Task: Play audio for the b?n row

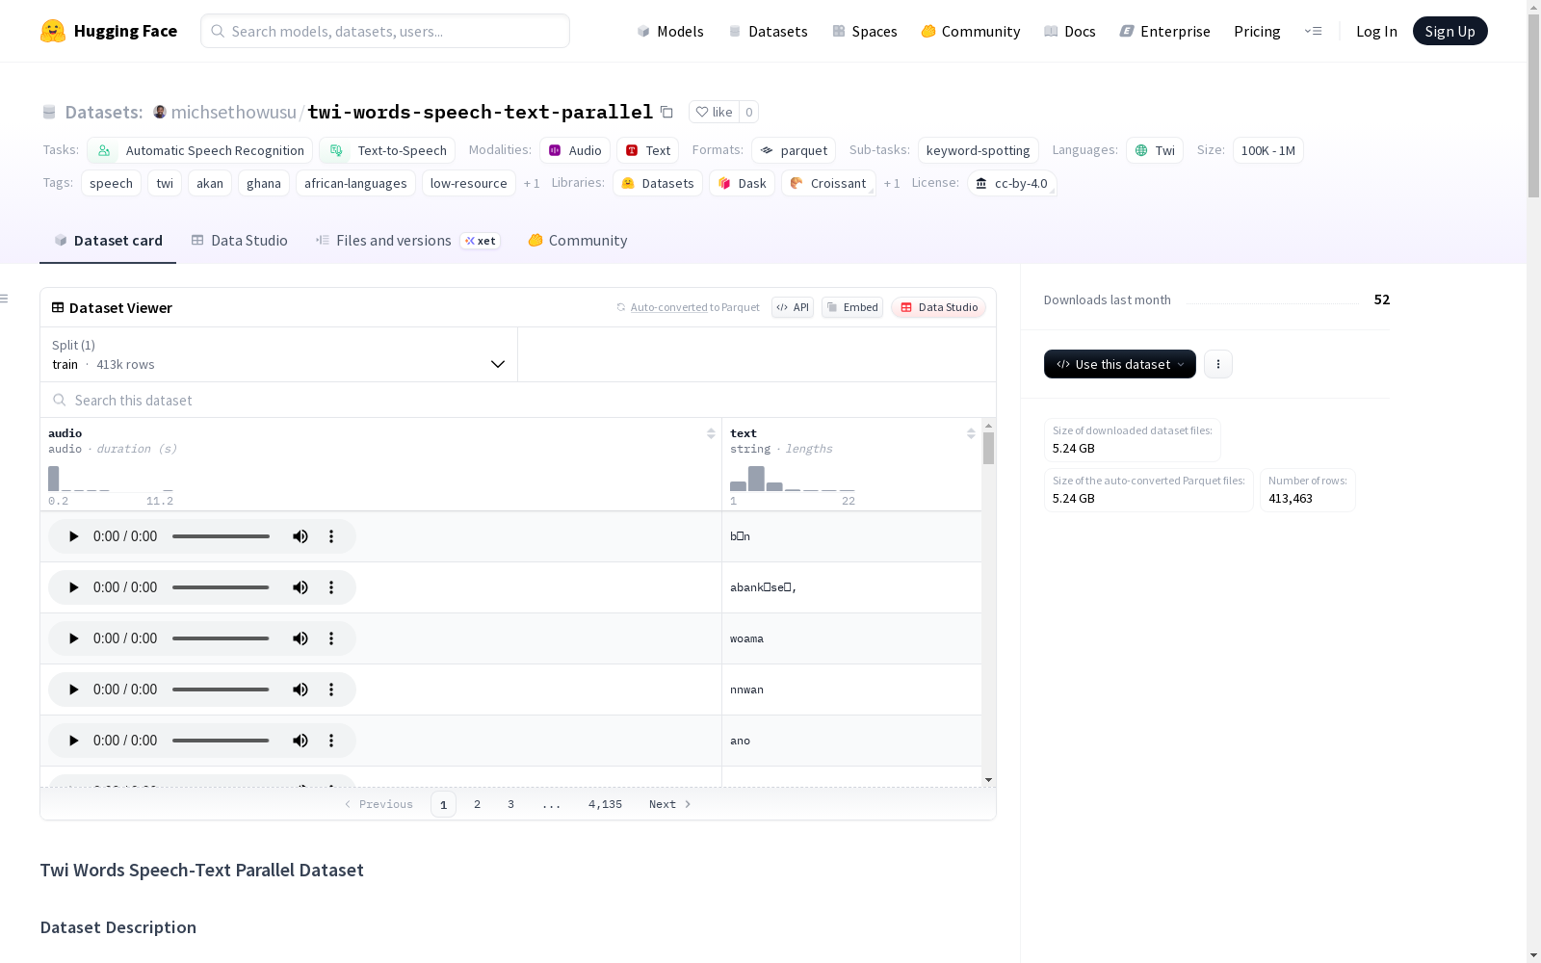Action: 73,536
